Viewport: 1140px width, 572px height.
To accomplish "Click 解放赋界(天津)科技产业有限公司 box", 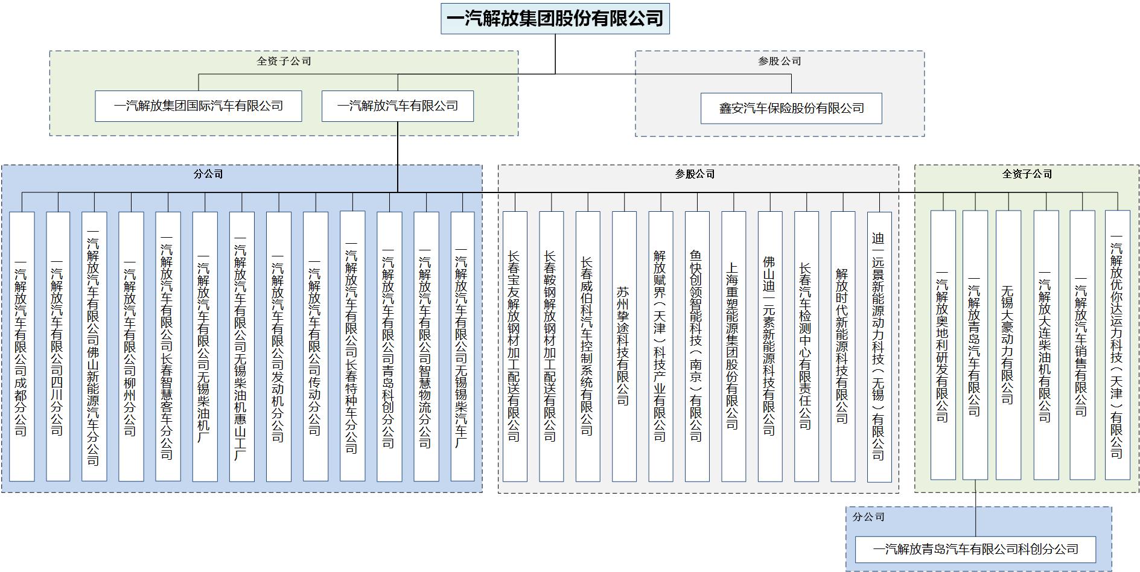I will pos(661,346).
